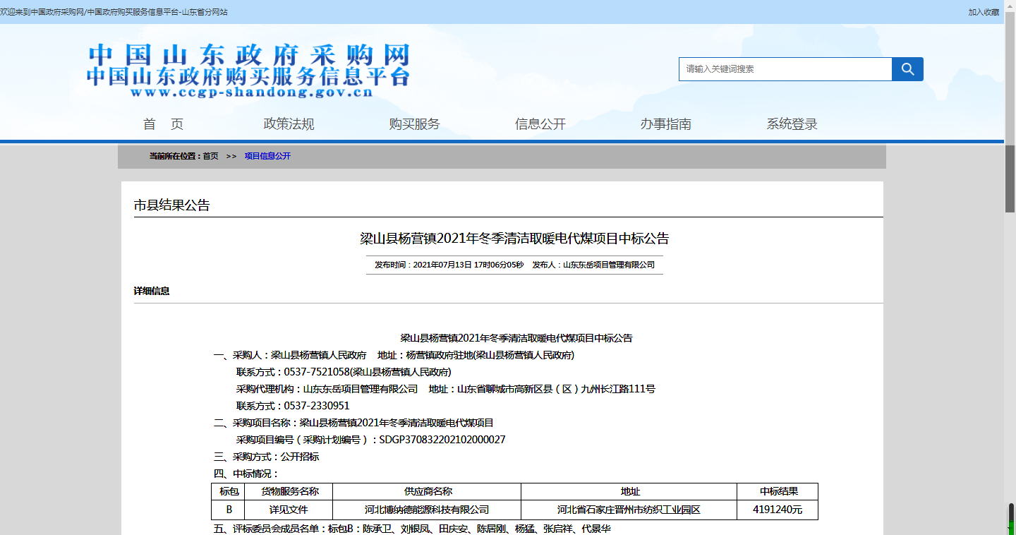Click 项目信息公开 breadcrumb link

click(x=268, y=156)
